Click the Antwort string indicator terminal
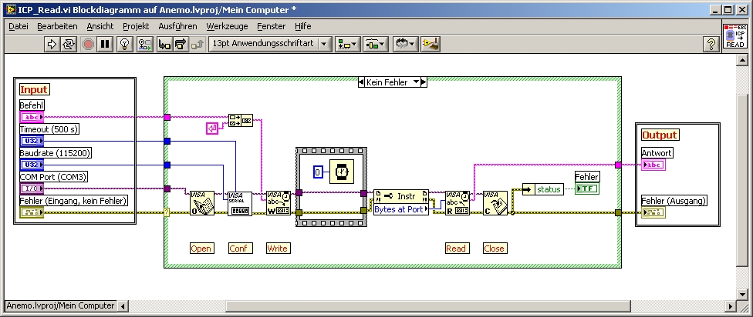The width and height of the screenshot is (753, 317). (653, 165)
